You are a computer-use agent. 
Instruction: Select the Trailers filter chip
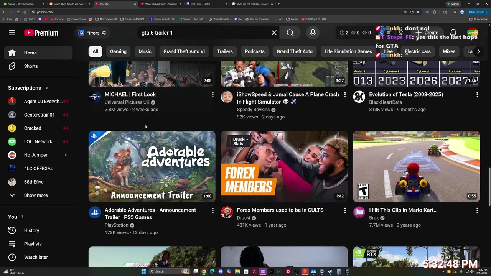point(225,51)
